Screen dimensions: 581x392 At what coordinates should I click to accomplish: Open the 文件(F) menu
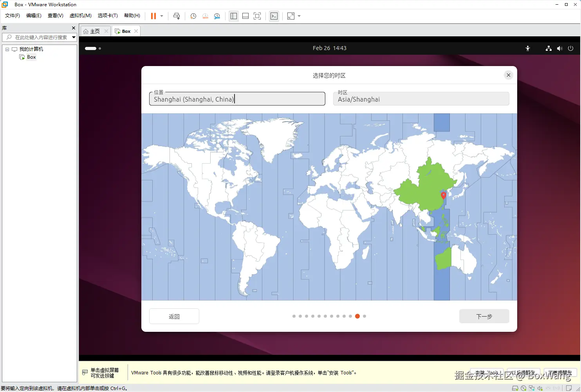(13, 16)
